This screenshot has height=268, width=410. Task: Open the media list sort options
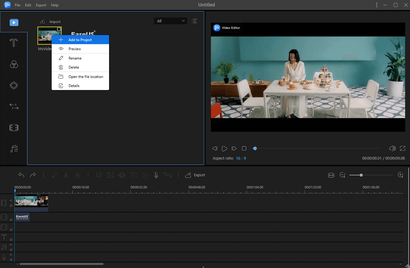(x=194, y=21)
